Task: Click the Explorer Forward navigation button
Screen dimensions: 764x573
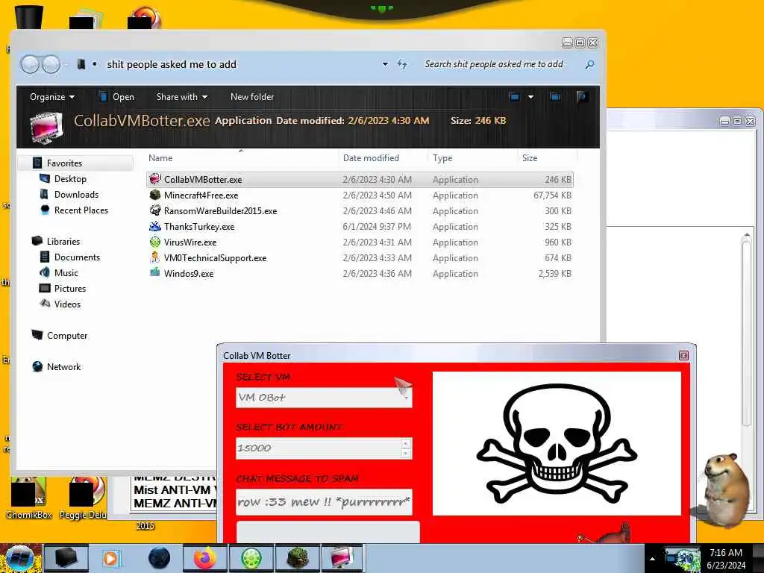Action: (x=51, y=64)
